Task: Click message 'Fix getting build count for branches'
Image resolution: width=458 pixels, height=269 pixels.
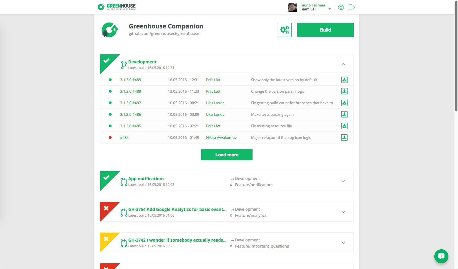Action: point(293,103)
